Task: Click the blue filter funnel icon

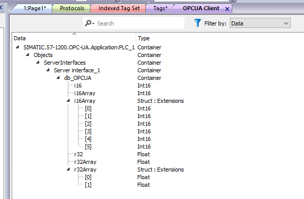Action: tap(198, 23)
